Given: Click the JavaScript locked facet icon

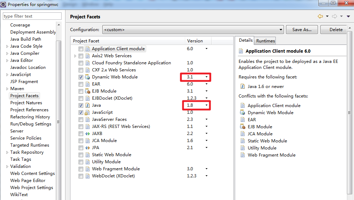Looking at the screenshot, I should [x=87, y=112].
